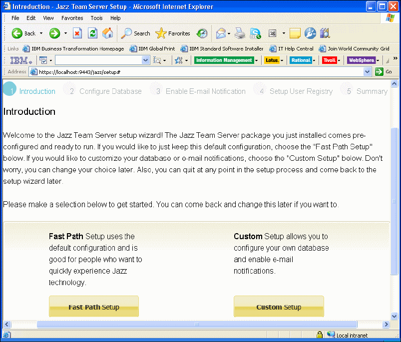Open the History clock icon

[x=202, y=33]
